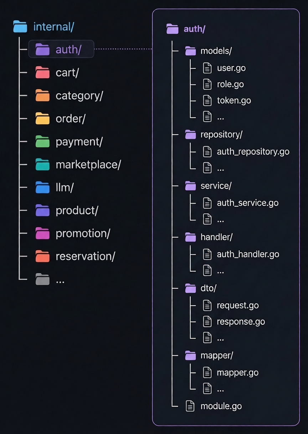Screen dimensions: 308x434
Task: Open the repository/ folder label
Action: point(221,135)
